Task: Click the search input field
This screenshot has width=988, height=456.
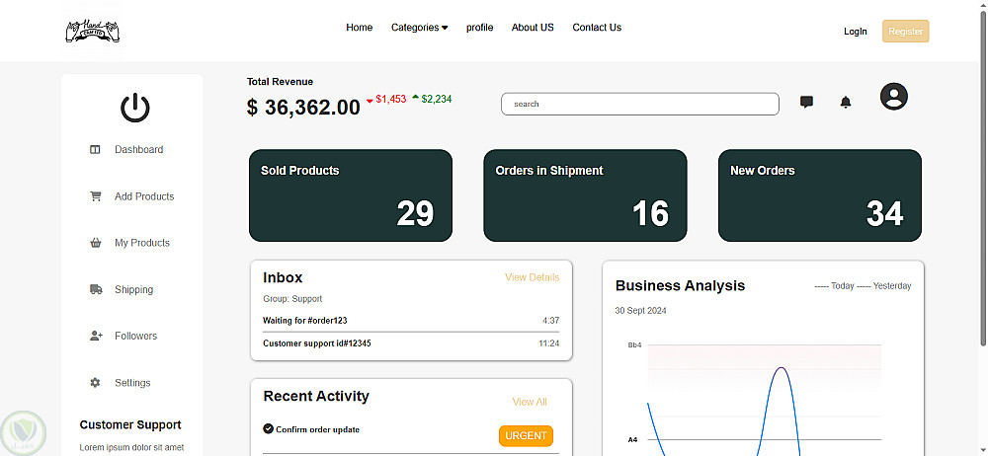Action: [x=640, y=104]
